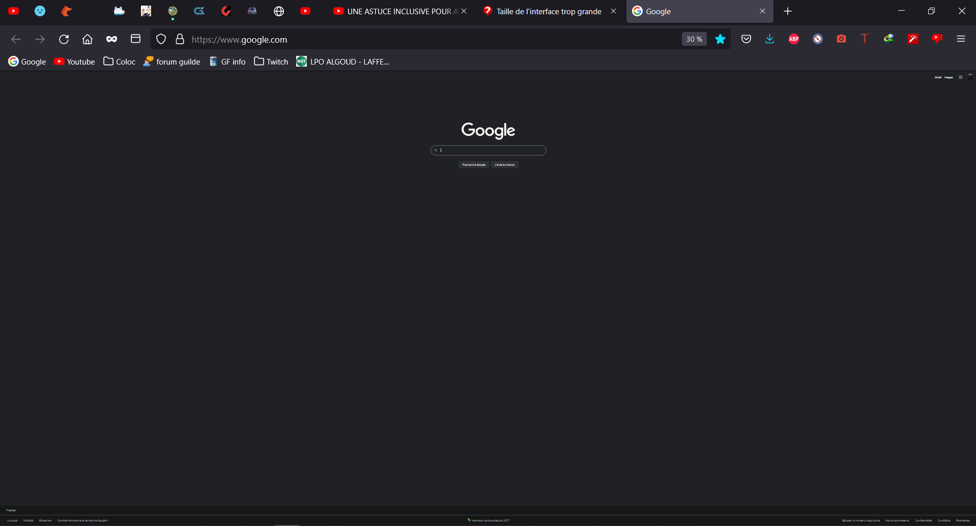Switch to the first pinned YouTube tab
The width and height of the screenshot is (976, 526).
pyautogui.click(x=14, y=11)
